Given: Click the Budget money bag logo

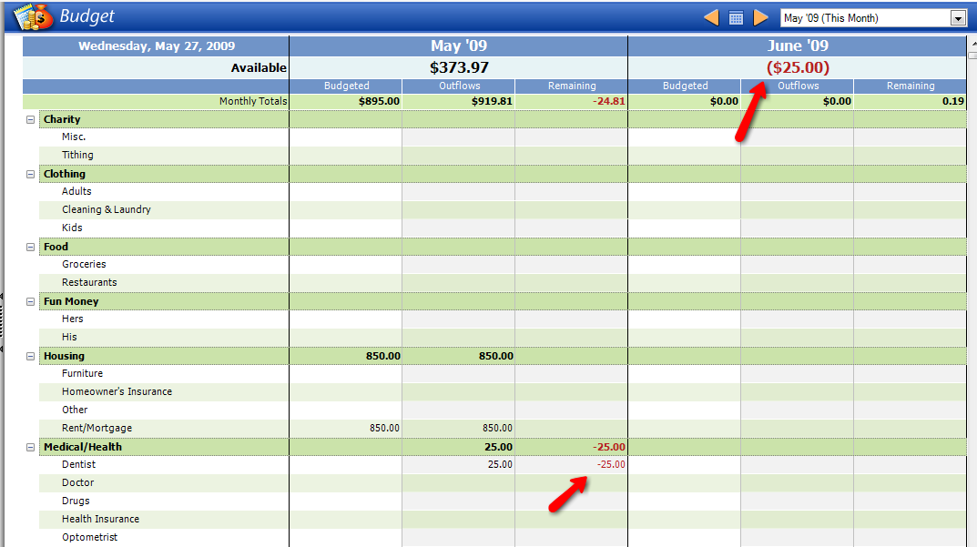Looking at the screenshot, I should (x=33, y=16).
